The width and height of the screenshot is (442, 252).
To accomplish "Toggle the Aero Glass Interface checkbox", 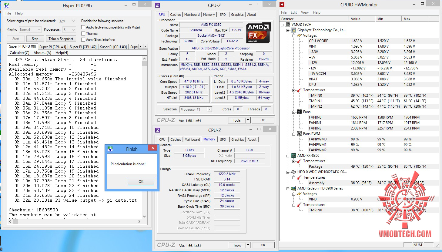I will point(83,40).
